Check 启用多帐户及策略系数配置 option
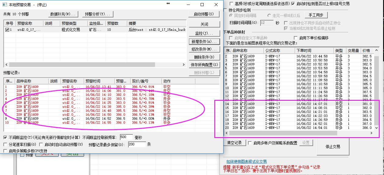The height and width of the screenshot is (175, 384). [250, 143]
